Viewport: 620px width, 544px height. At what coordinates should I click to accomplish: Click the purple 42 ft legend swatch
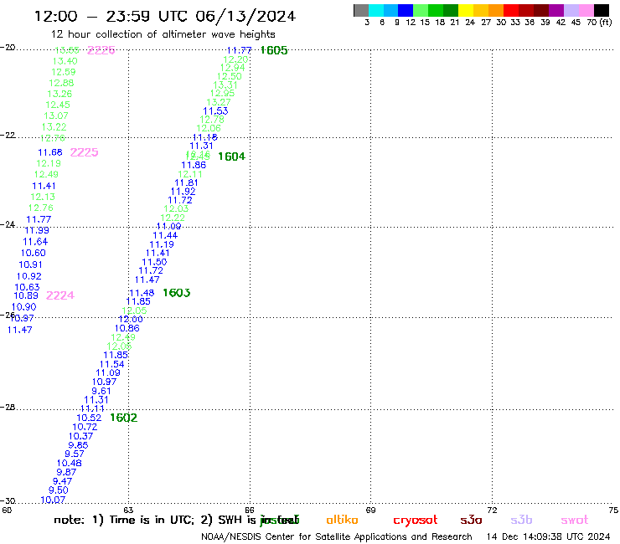(x=556, y=11)
